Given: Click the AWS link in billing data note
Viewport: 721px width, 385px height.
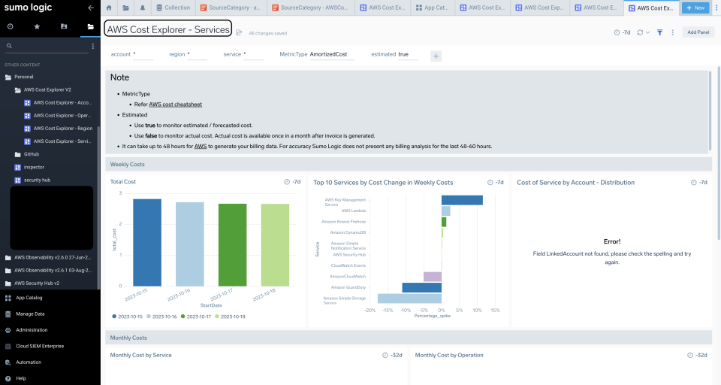Looking at the screenshot, I should click(x=201, y=147).
